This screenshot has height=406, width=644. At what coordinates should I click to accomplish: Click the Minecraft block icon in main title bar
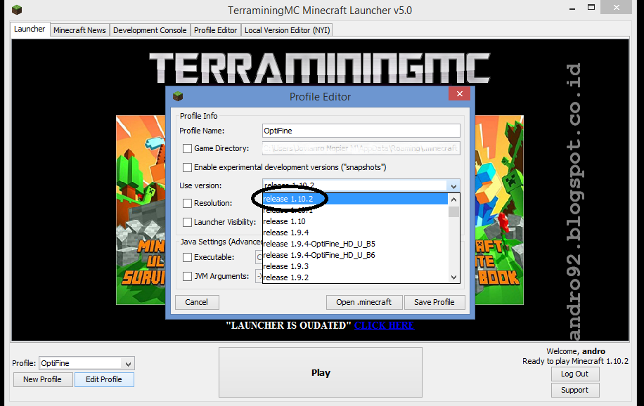click(17, 9)
